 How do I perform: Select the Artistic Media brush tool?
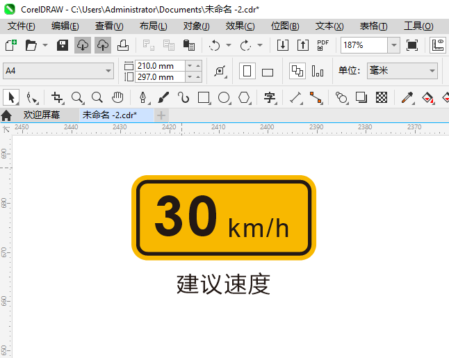coord(163,97)
